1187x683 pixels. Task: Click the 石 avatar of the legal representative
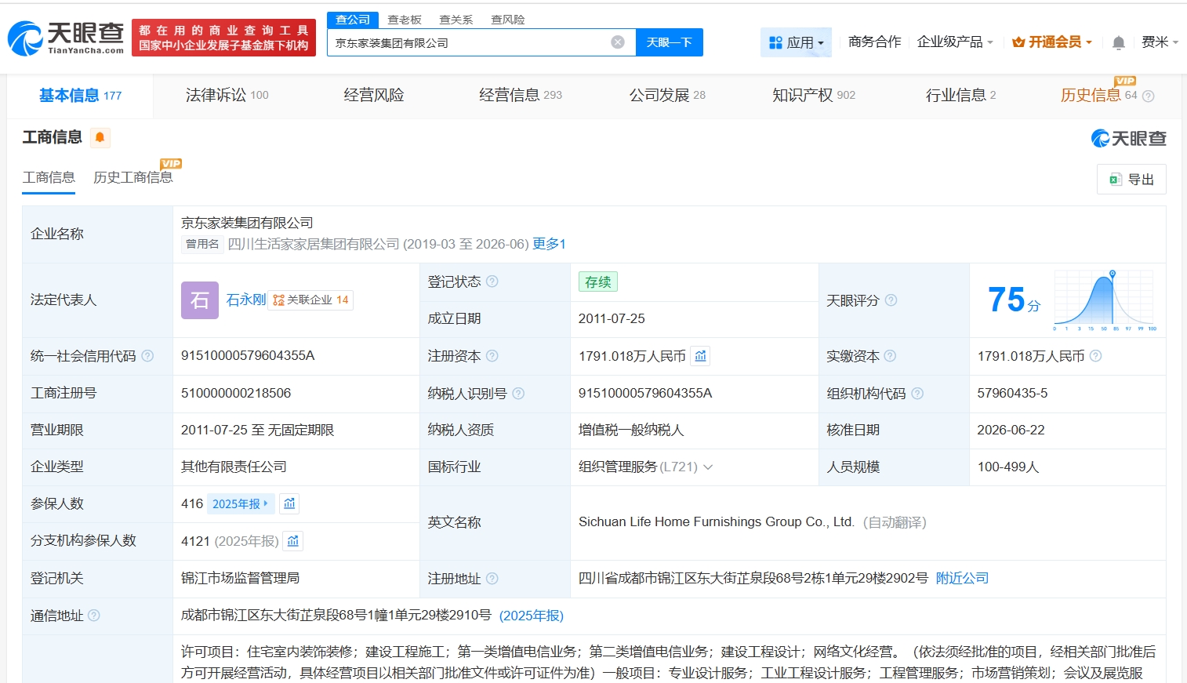(200, 300)
